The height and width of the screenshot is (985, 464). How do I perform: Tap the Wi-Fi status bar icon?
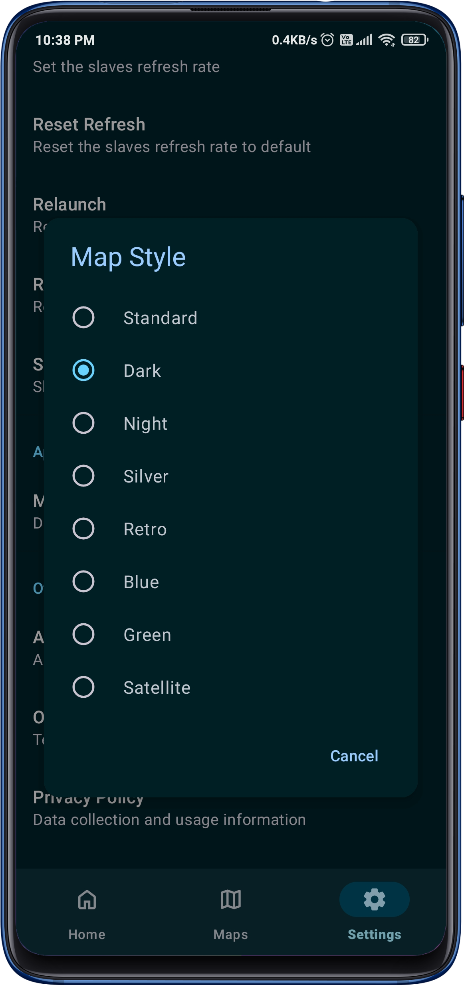(x=387, y=40)
